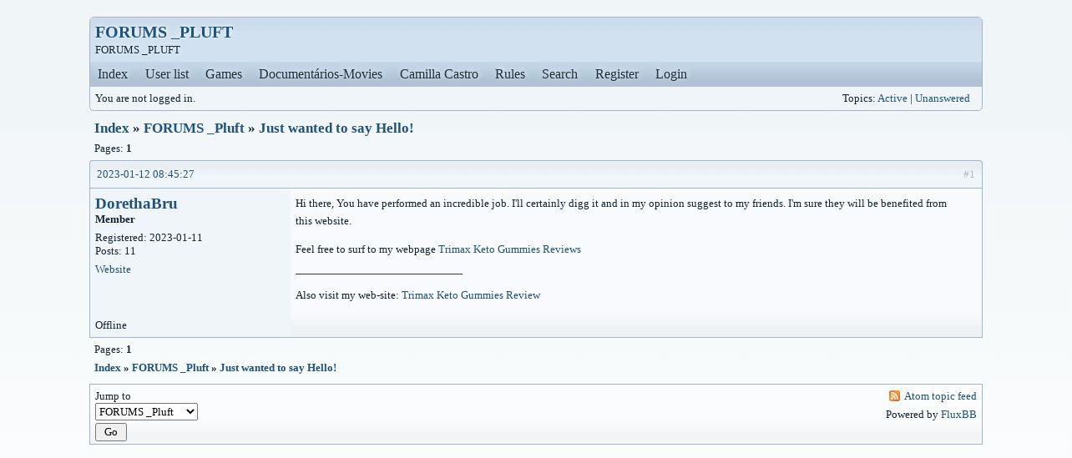Open FORUMS _Pluft in top breadcrumb
This screenshot has height=458, width=1072.
tap(194, 128)
